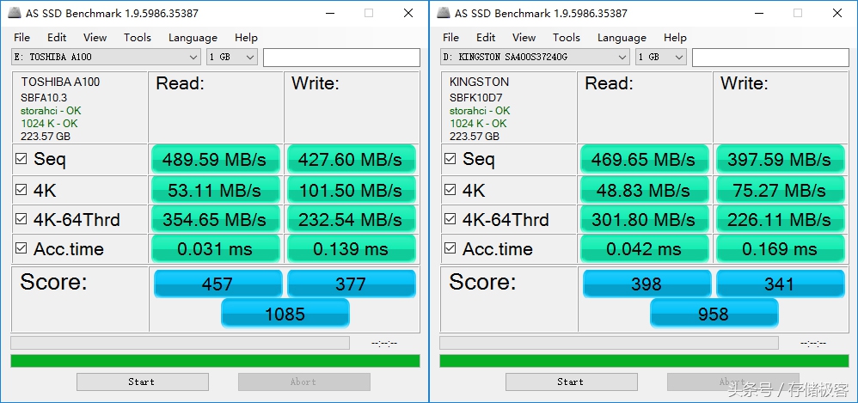Click access time write 0.169 ms

click(x=780, y=249)
